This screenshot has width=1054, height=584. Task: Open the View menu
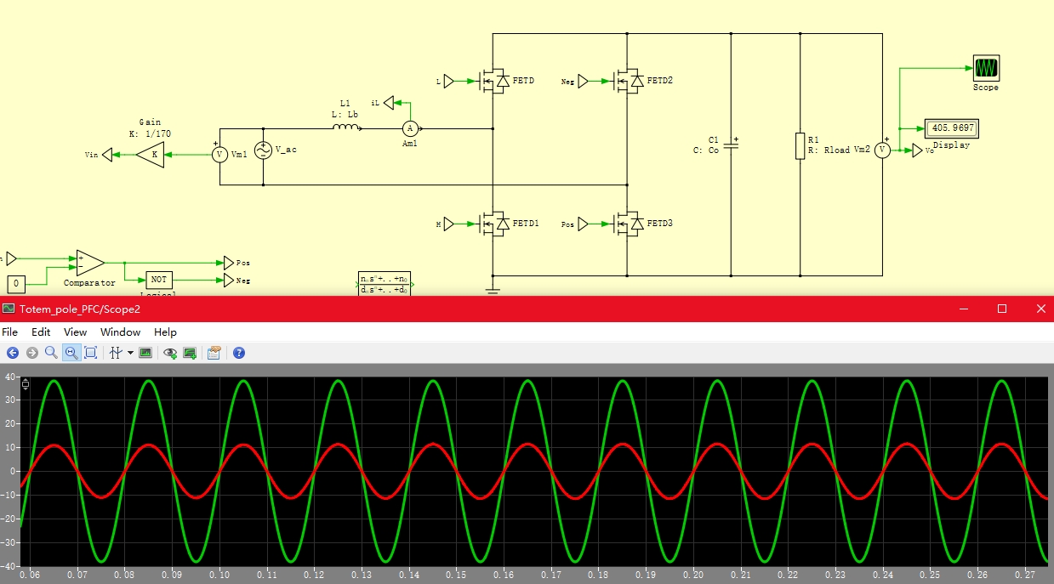(75, 332)
